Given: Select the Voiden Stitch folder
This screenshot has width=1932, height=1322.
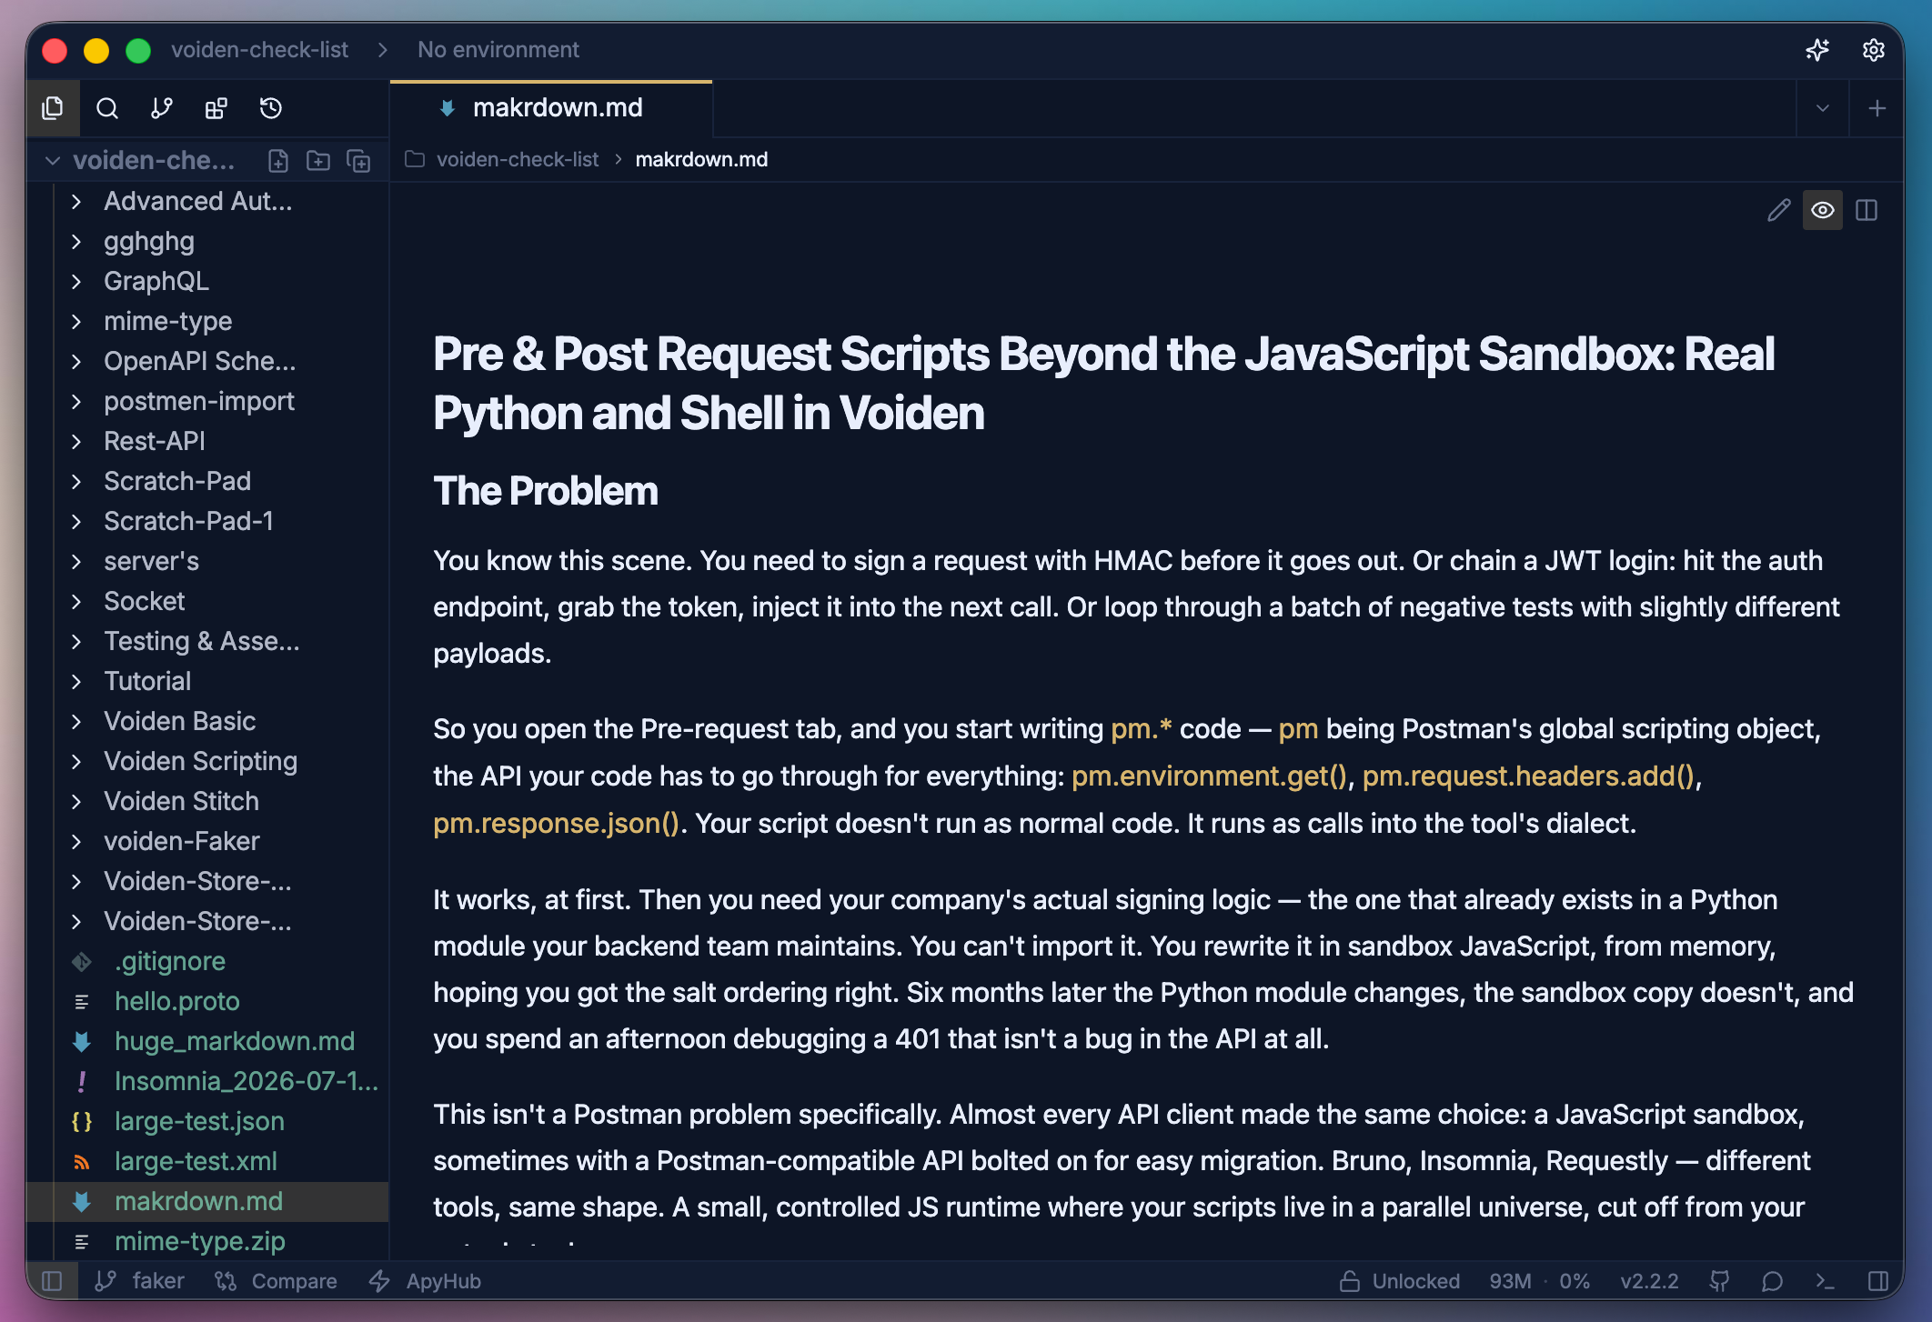Looking at the screenshot, I should click(207, 801).
